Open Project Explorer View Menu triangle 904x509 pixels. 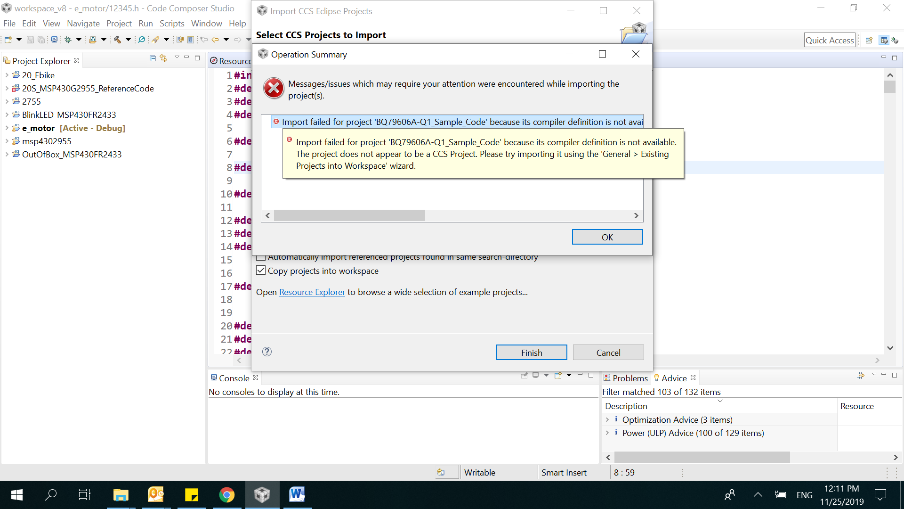(177, 57)
